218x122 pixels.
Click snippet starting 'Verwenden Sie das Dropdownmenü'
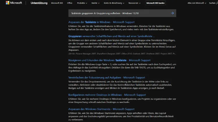pos(120,85)
